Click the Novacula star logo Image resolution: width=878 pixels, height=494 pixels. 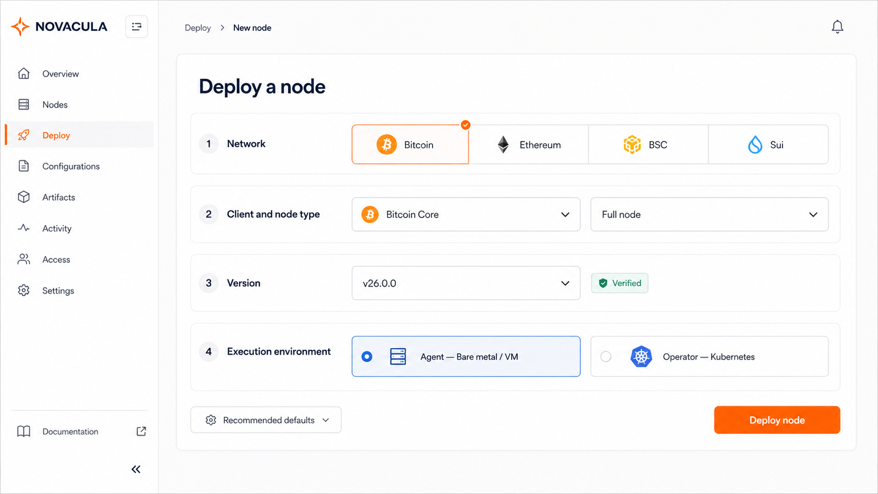(x=20, y=26)
